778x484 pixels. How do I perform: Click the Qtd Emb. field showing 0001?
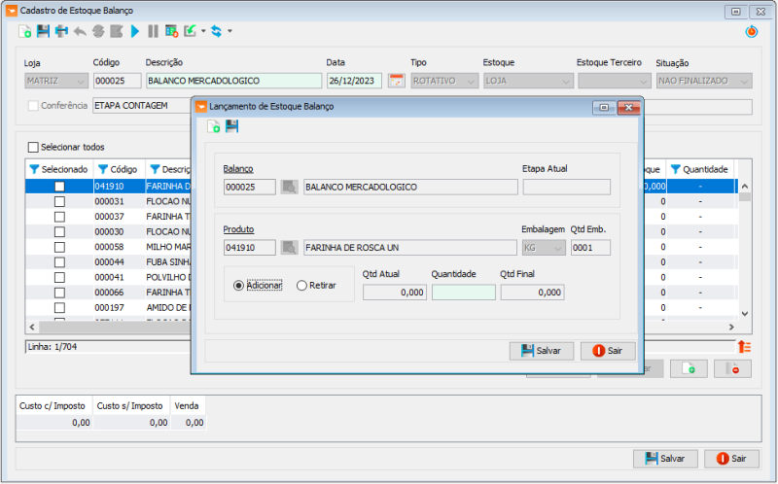point(590,248)
